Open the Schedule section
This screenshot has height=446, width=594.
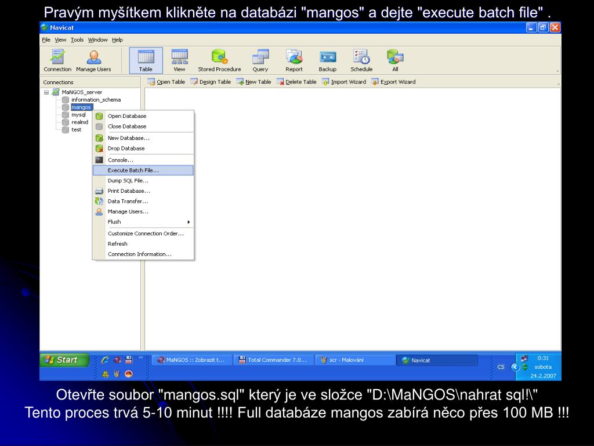click(x=361, y=60)
